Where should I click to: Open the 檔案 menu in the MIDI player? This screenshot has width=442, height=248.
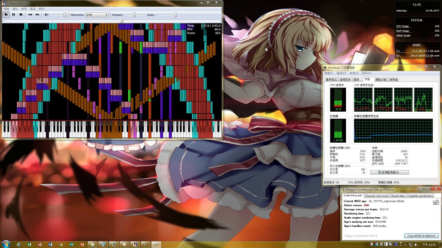pos(6,9)
